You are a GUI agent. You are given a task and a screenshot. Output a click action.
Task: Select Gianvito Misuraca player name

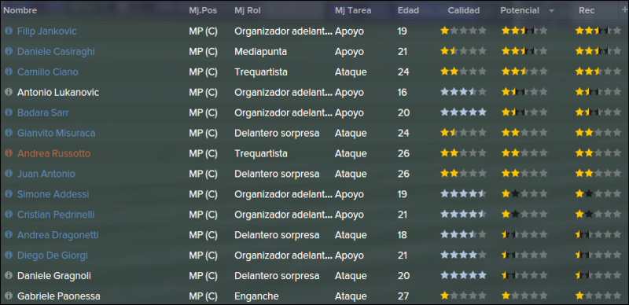[x=56, y=133]
